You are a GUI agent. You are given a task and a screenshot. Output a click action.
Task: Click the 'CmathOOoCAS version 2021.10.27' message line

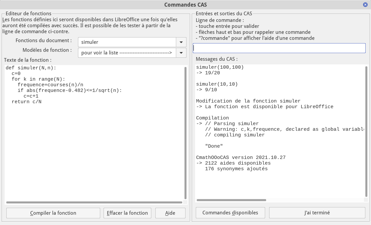click(241, 157)
